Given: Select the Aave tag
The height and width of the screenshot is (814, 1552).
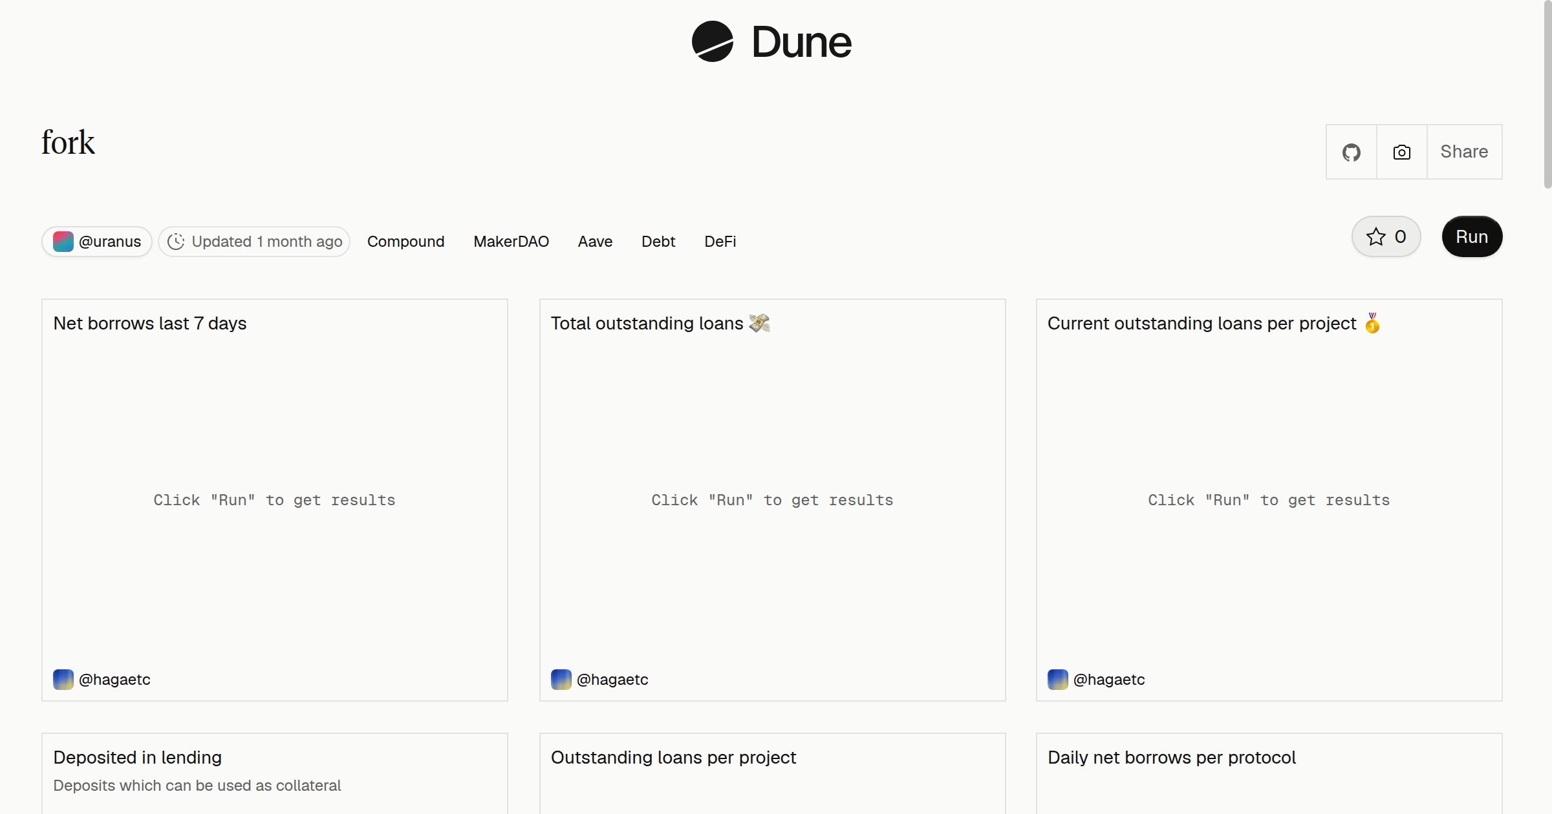Looking at the screenshot, I should (595, 242).
